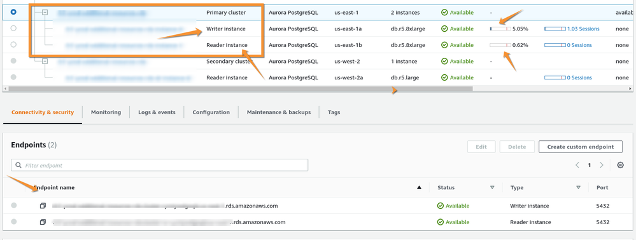
Task: Click the Port column header
Action: pyautogui.click(x=602, y=187)
